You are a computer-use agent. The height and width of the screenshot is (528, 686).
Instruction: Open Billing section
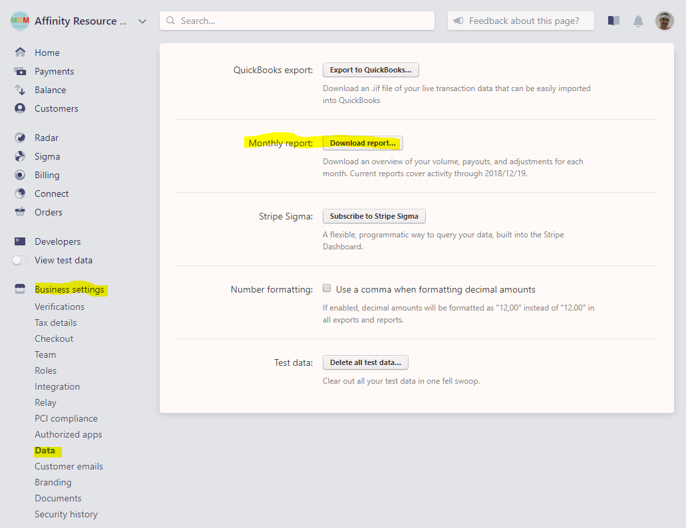click(x=47, y=175)
